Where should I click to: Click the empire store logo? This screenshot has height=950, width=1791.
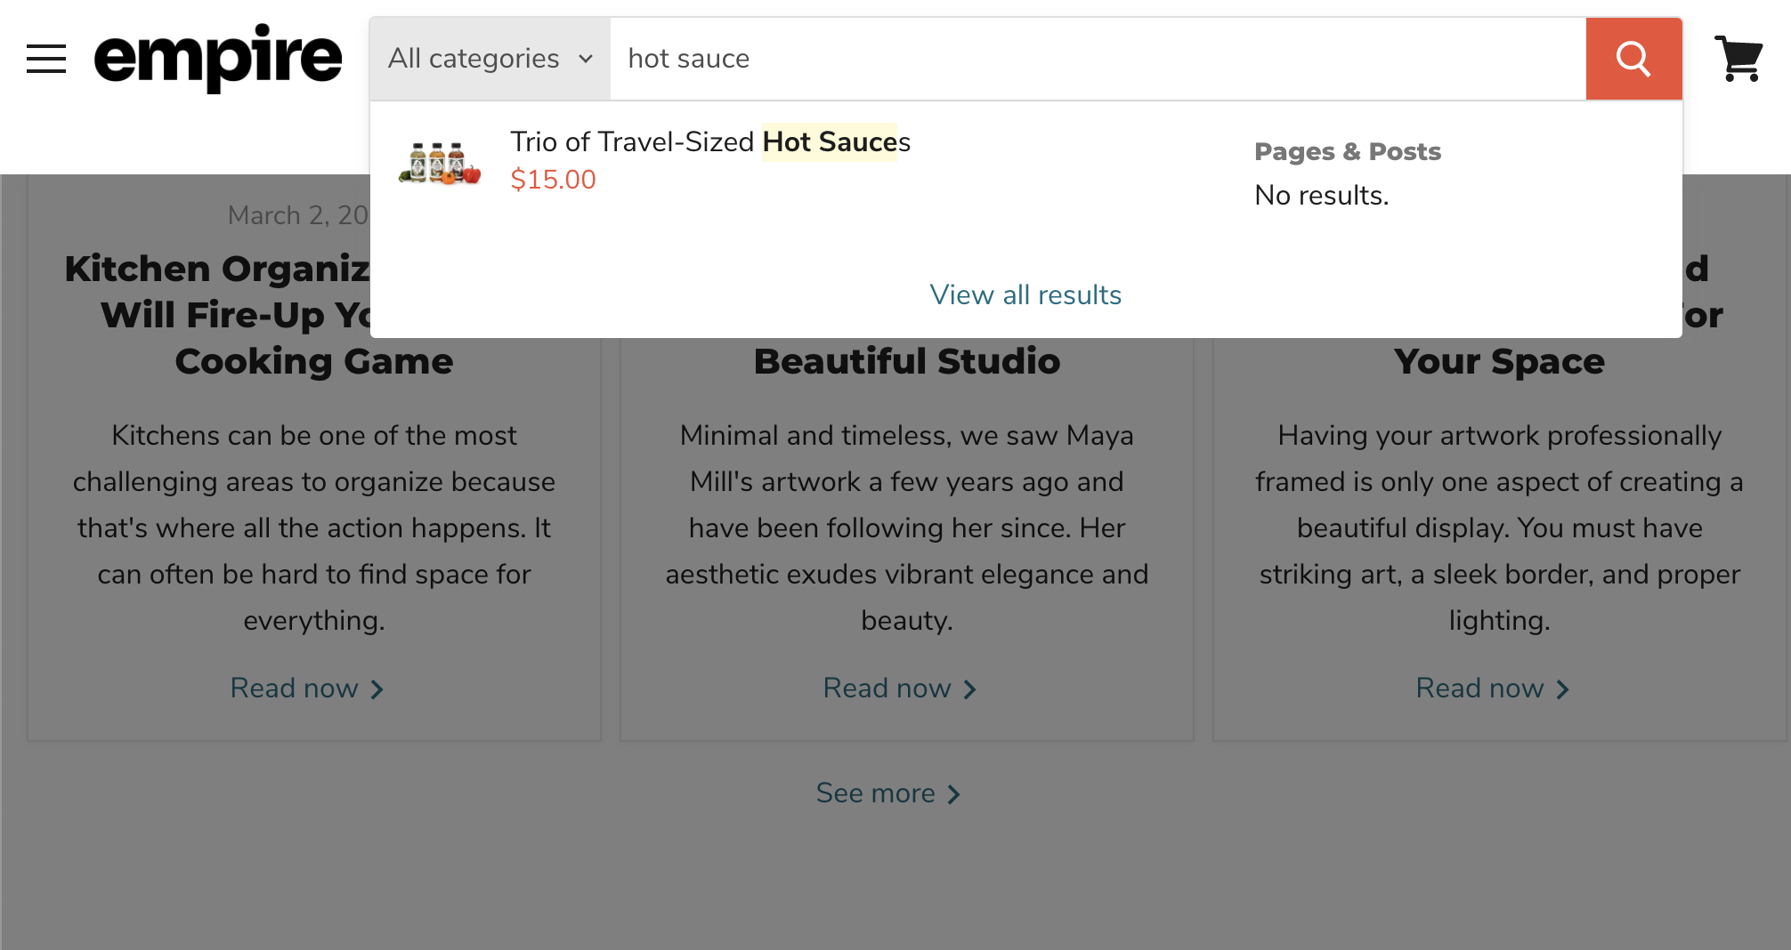tap(218, 58)
